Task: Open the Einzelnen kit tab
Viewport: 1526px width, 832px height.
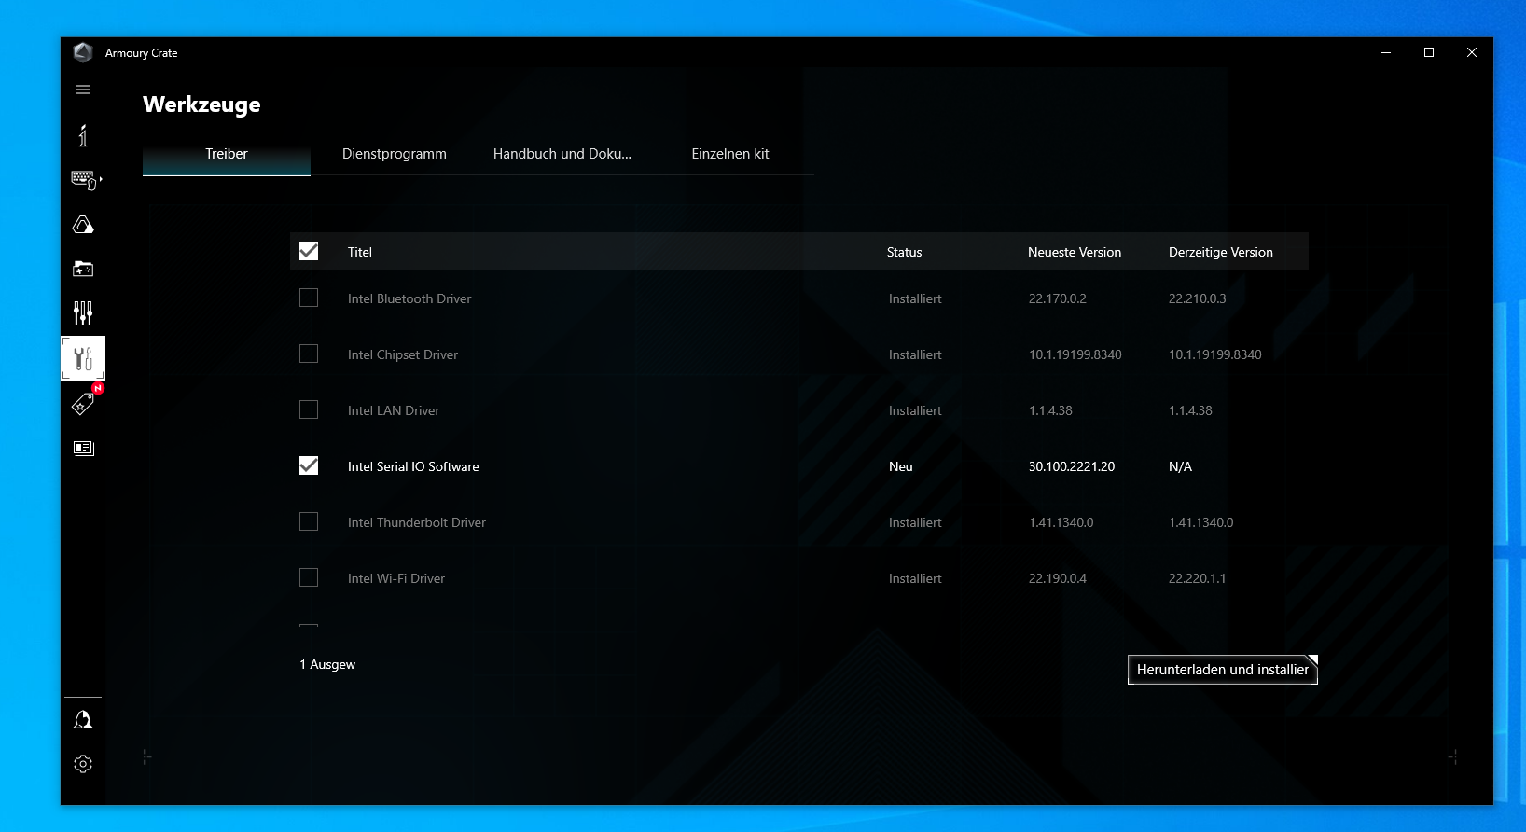Action: click(730, 154)
